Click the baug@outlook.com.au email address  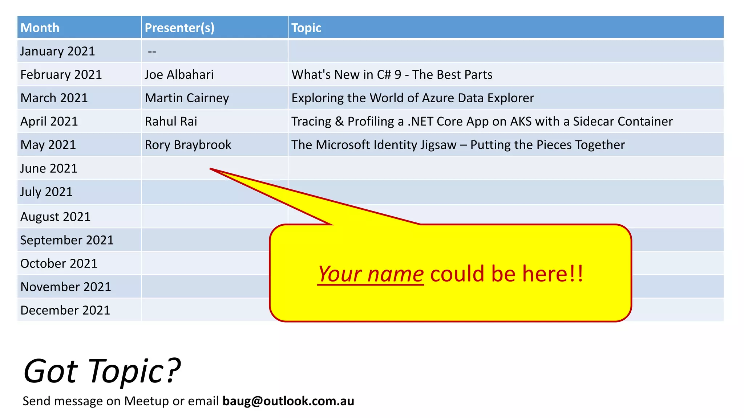click(288, 401)
